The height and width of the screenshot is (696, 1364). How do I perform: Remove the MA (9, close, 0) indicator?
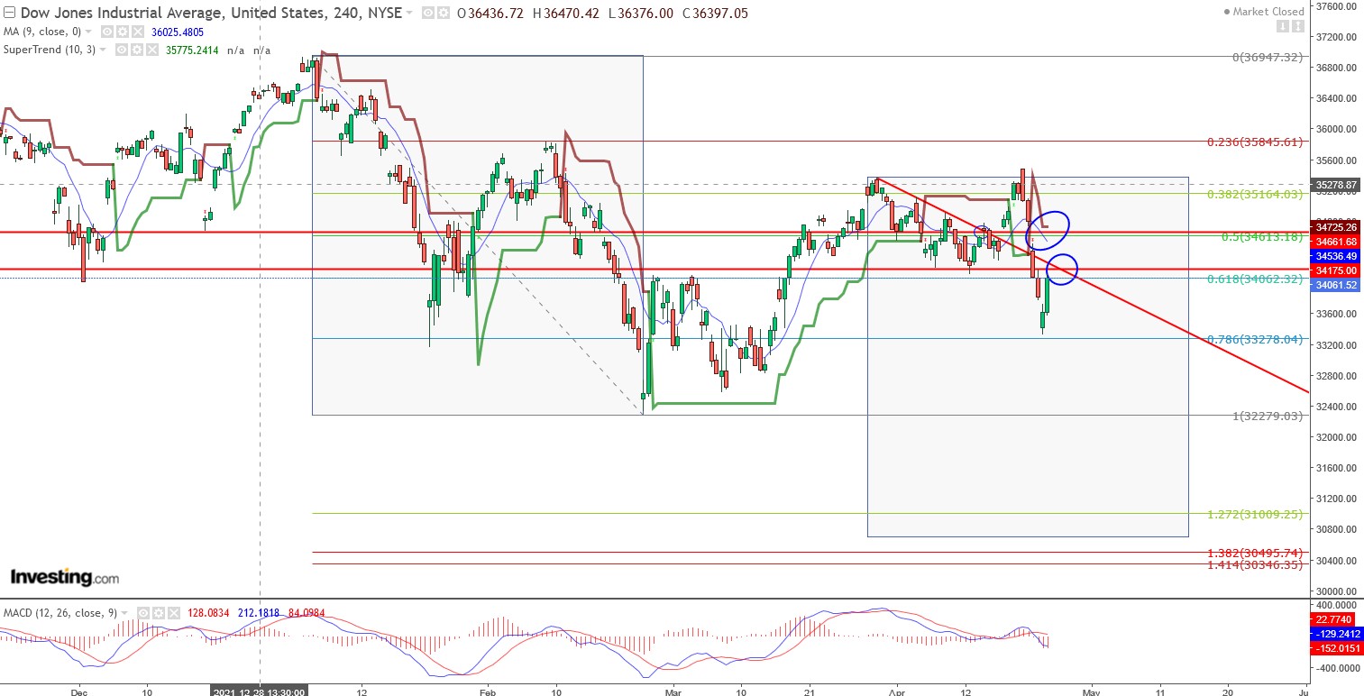coord(138,30)
